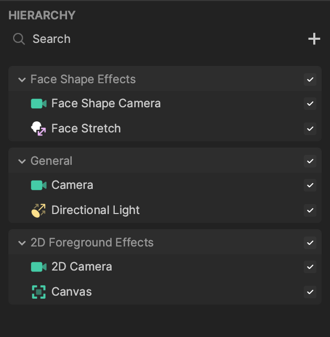Collapse the Face Shape Effects group
Image resolution: width=330 pixels, height=337 pixels.
point(22,80)
